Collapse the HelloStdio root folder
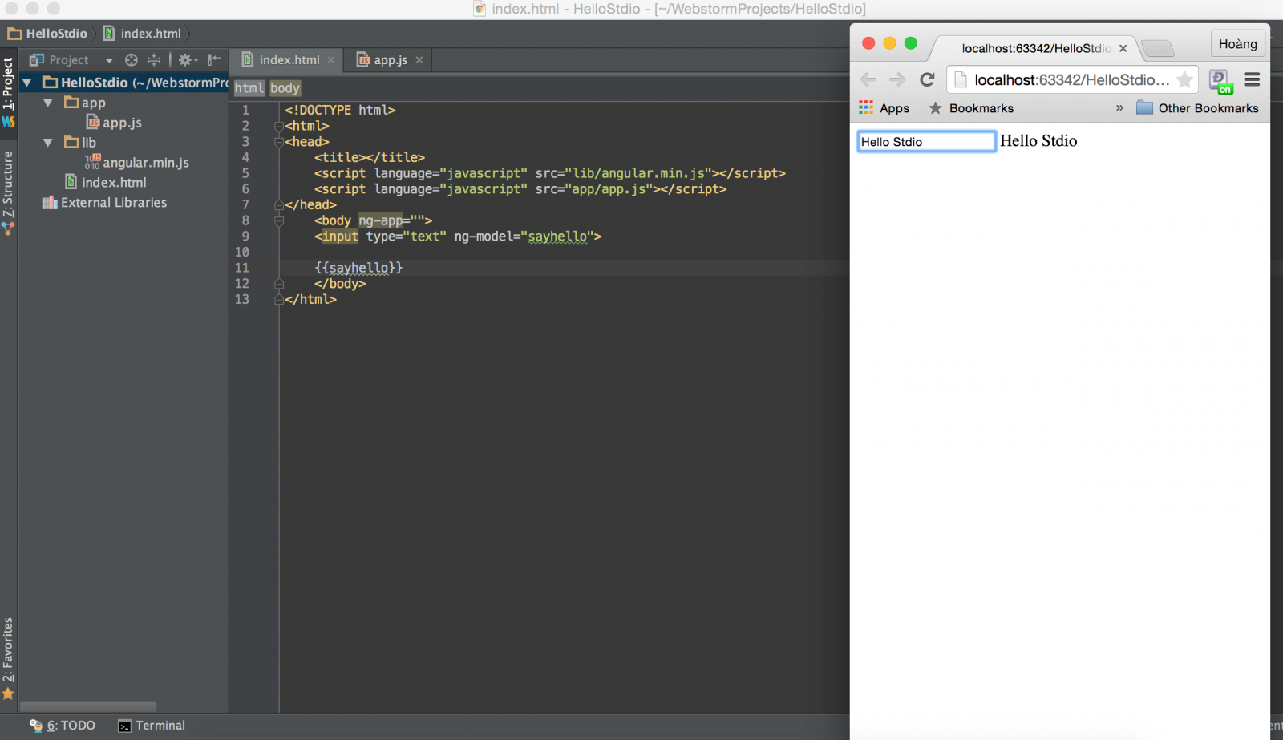This screenshot has width=1283, height=740. 27,83
